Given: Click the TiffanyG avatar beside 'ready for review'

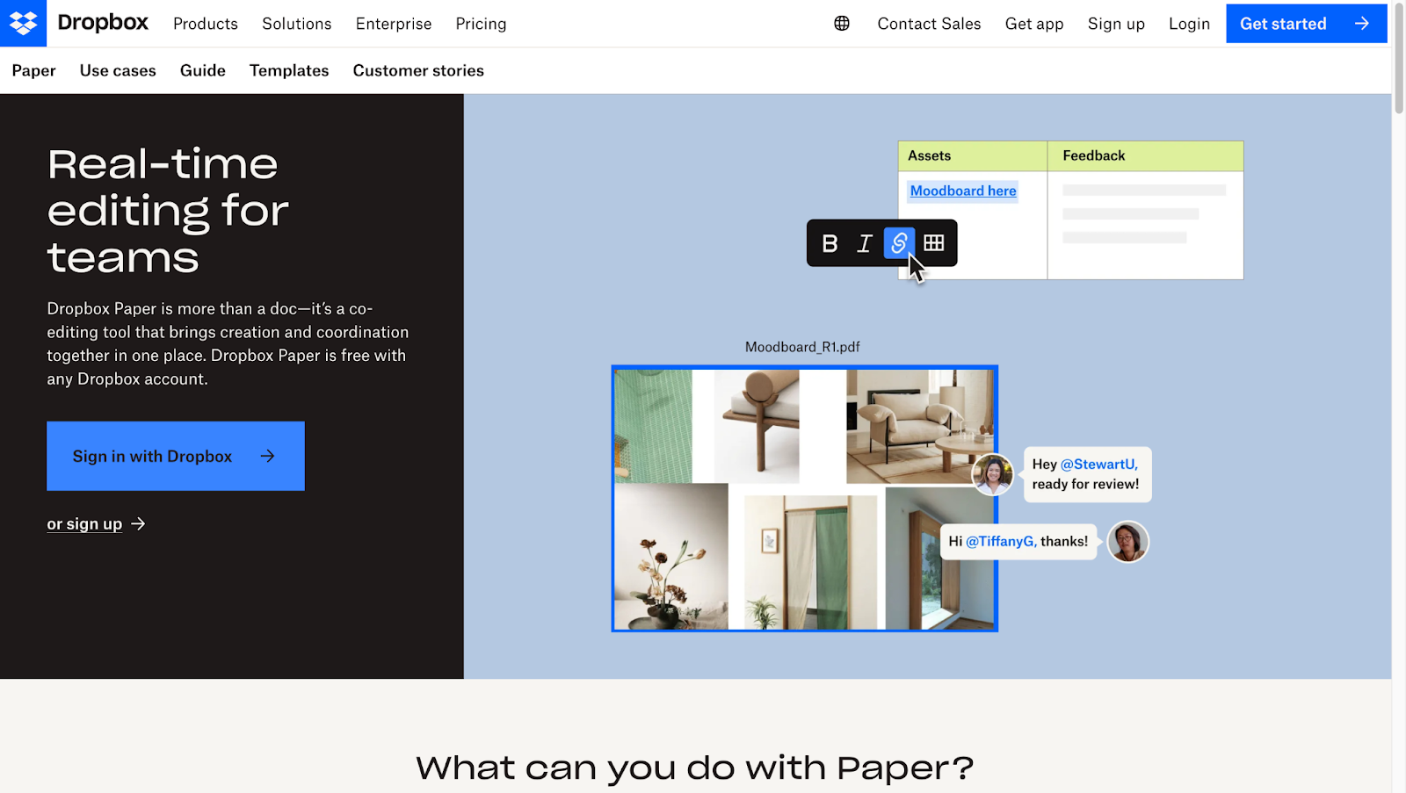Looking at the screenshot, I should (x=993, y=474).
